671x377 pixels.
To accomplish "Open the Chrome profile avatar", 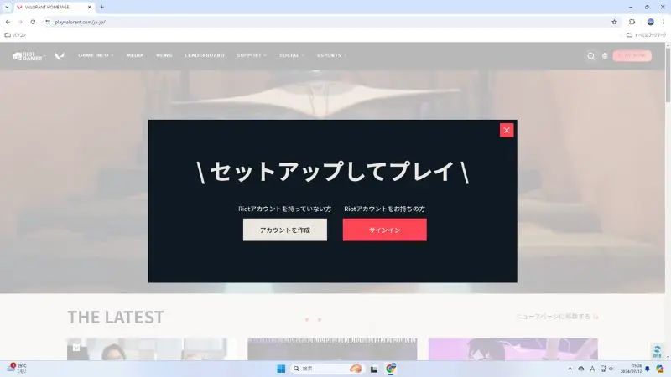I will pyautogui.click(x=651, y=22).
